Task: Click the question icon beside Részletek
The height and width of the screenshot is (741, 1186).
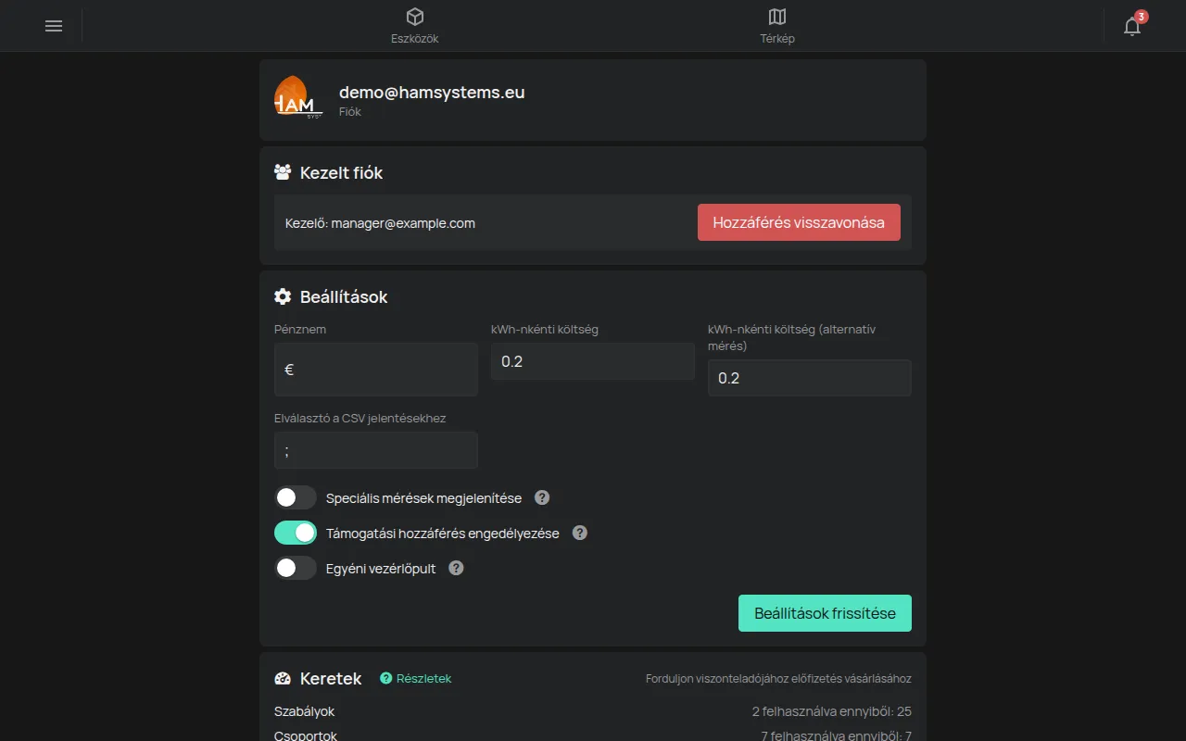Action: pyautogui.click(x=386, y=678)
